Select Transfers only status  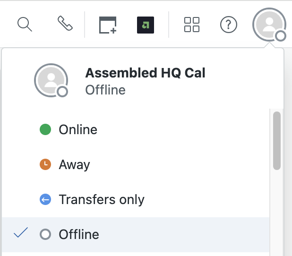tap(136, 199)
